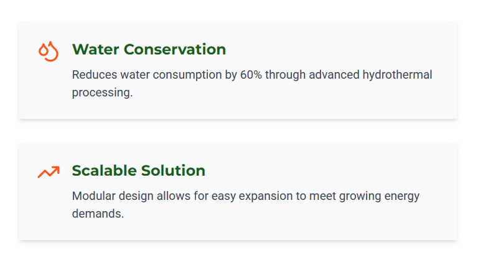Click the word "processing." on the second line
This screenshot has height=262, width=478.
[x=102, y=93]
